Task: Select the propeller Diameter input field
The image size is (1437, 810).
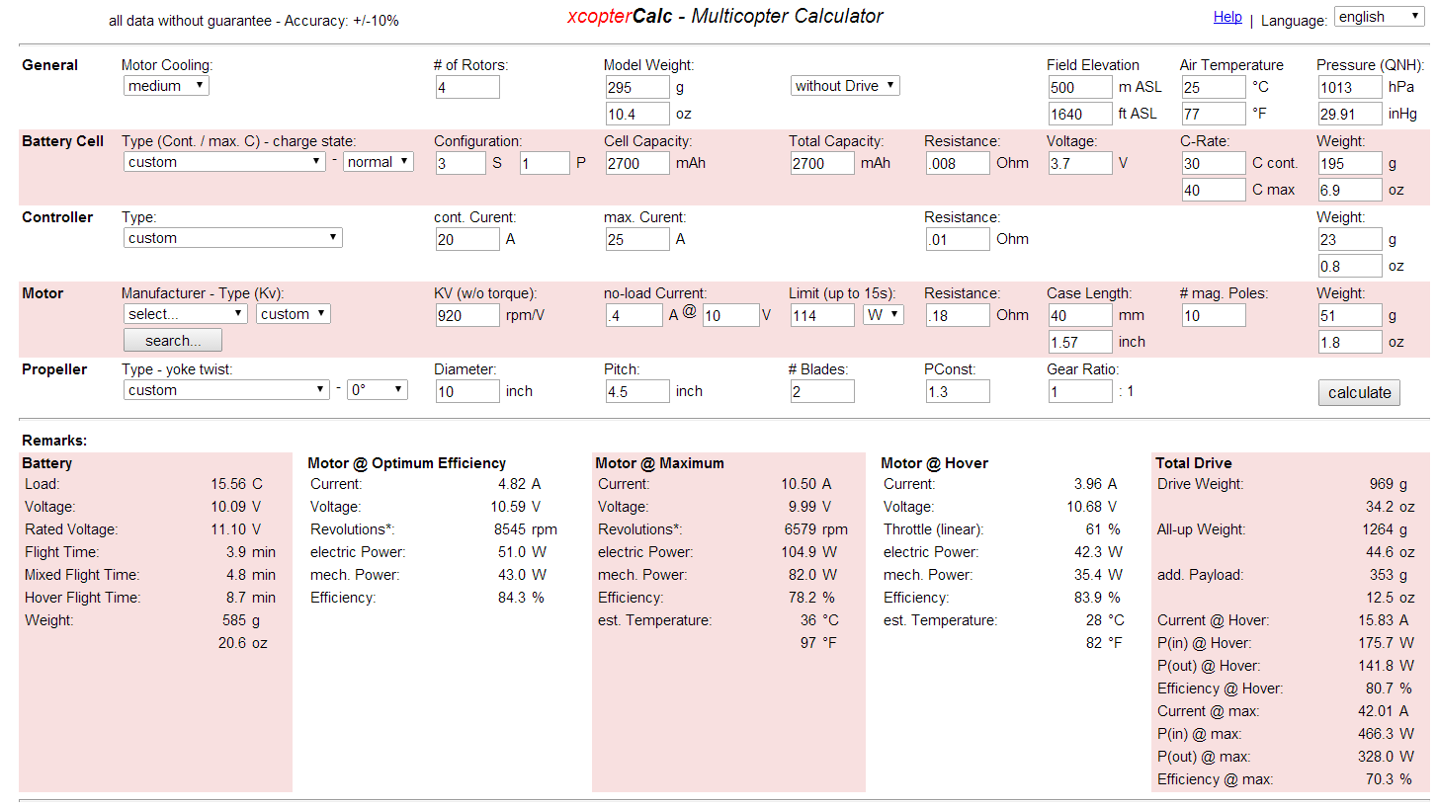Action: click(467, 391)
